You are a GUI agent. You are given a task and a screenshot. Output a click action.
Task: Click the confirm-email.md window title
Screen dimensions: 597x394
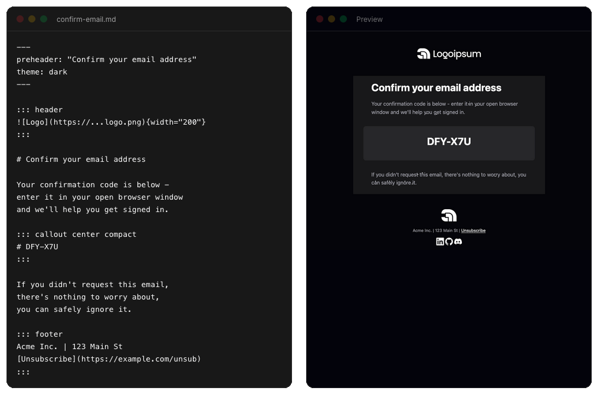[x=87, y=19]
